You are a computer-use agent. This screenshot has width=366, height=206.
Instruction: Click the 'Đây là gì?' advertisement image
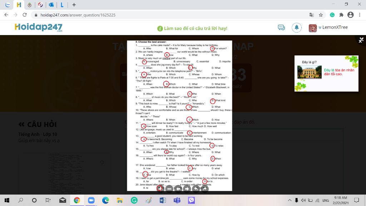coord(326,73)
